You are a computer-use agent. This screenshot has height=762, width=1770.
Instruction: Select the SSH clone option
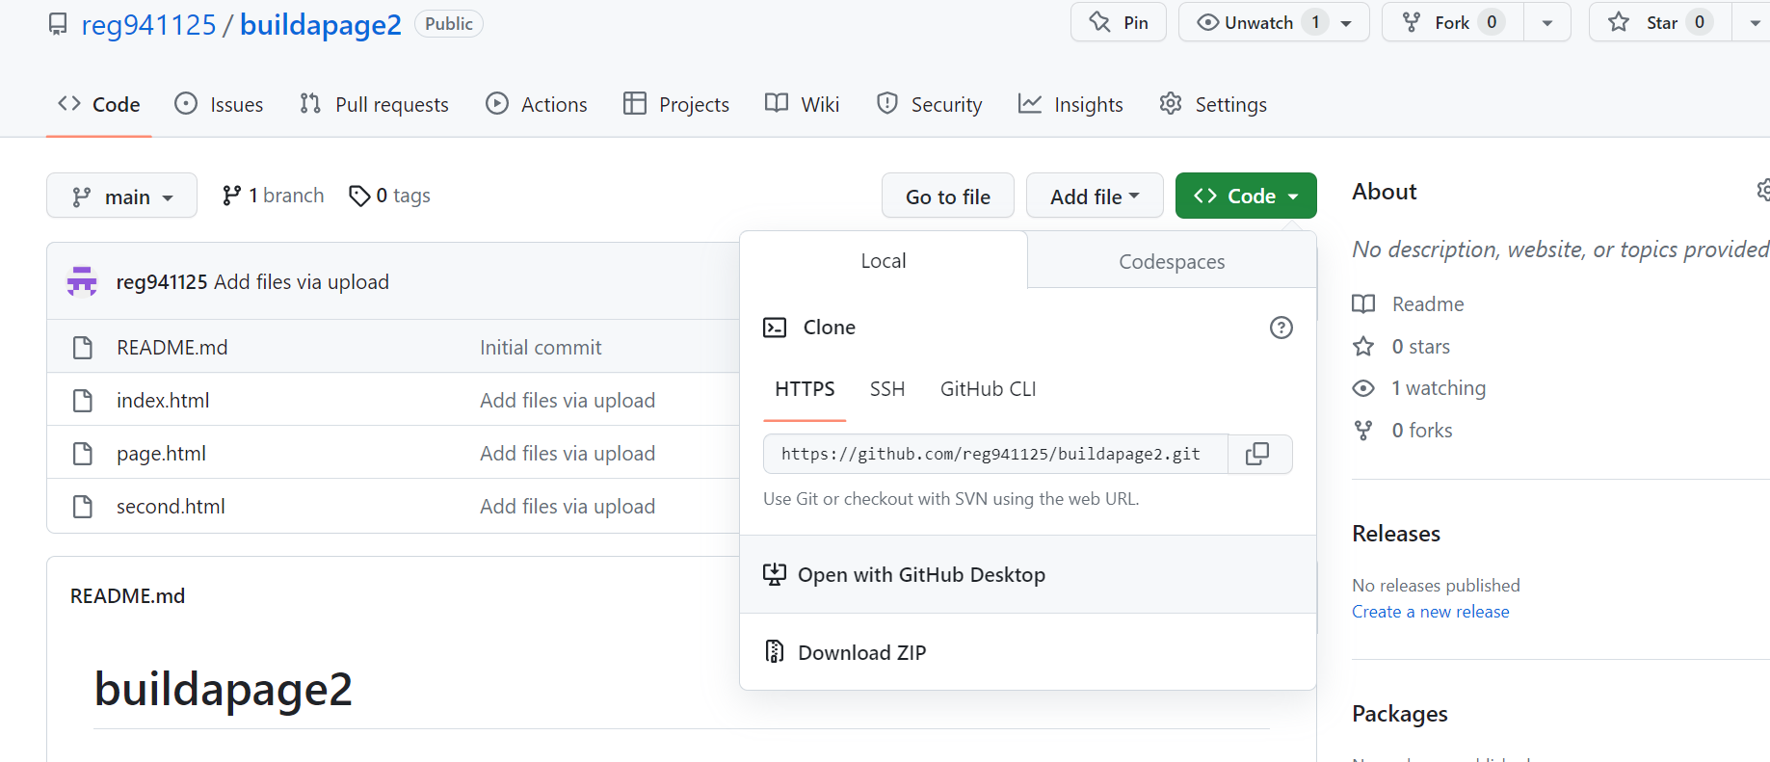point(887,389)
